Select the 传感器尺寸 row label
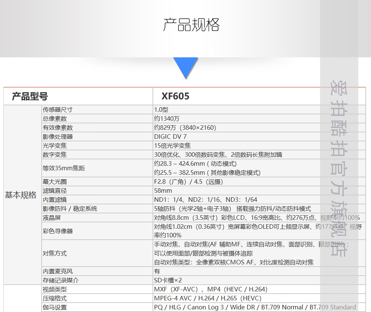Viewport: 371px width, 312px height. click(x=57, y=109)
